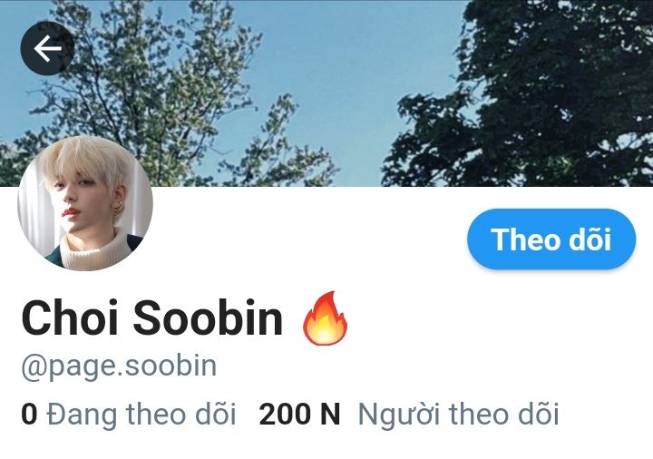Tap the dark circle behind the back arrow
This screenshot has width=653, height=459.
(47, 48)
